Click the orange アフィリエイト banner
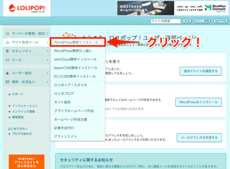This screenshot has width=230, height=169. 26,162
